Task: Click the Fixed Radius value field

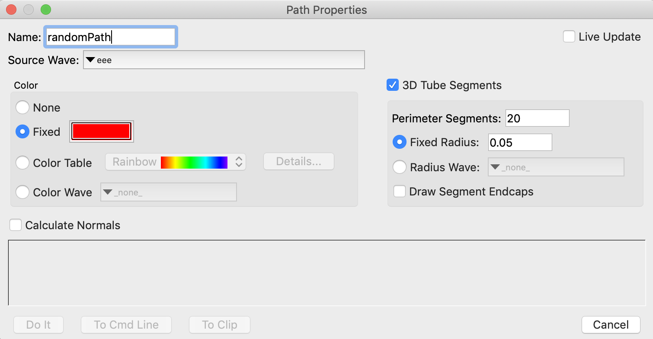Action: 520,142
